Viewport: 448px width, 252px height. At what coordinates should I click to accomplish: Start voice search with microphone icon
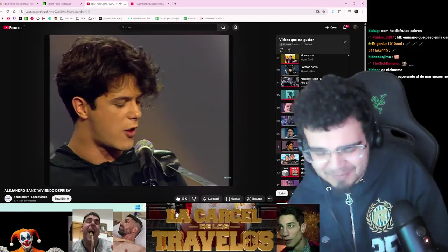236,27
